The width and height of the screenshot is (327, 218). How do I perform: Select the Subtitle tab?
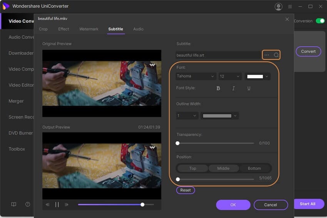click(116, 29)
